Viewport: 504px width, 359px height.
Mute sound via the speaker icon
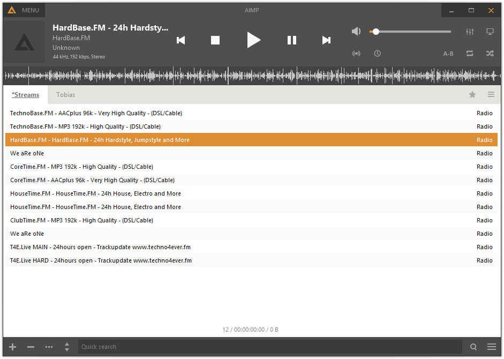356,32
